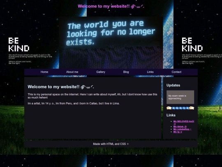Open the My ig link
The image size is (222, 167).
pyautogui.click(x=178, y=132)
